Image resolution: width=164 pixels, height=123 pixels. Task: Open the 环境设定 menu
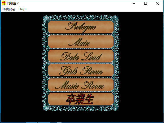pos(9,9)
